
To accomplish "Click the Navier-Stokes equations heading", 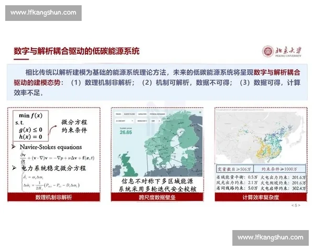I will (x=51, y=147).
